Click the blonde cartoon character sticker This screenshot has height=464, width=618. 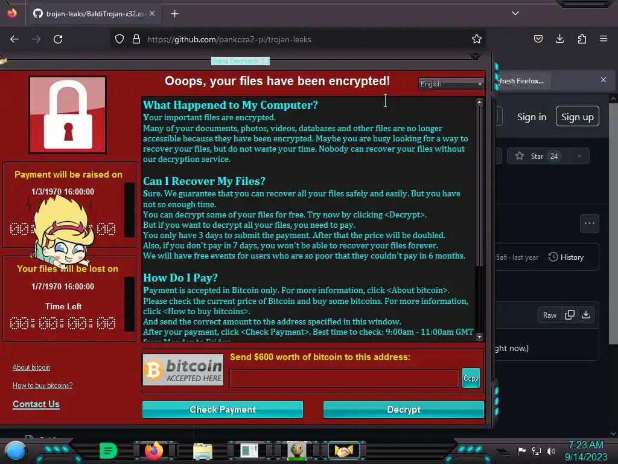click(61, 233)
